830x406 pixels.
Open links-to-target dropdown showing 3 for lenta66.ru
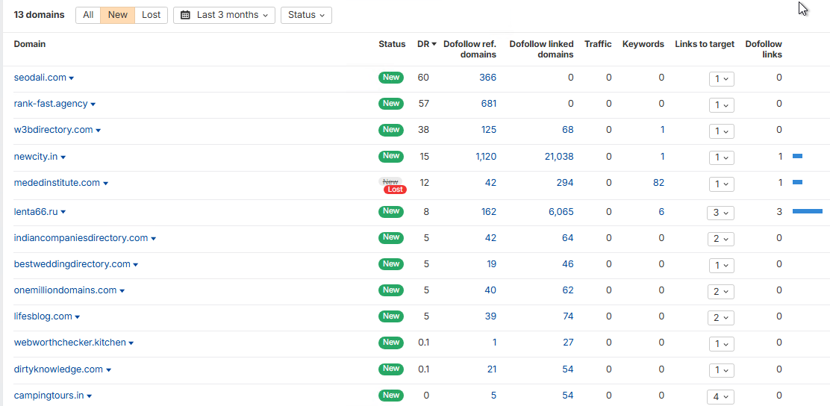[x=720, y=213]
